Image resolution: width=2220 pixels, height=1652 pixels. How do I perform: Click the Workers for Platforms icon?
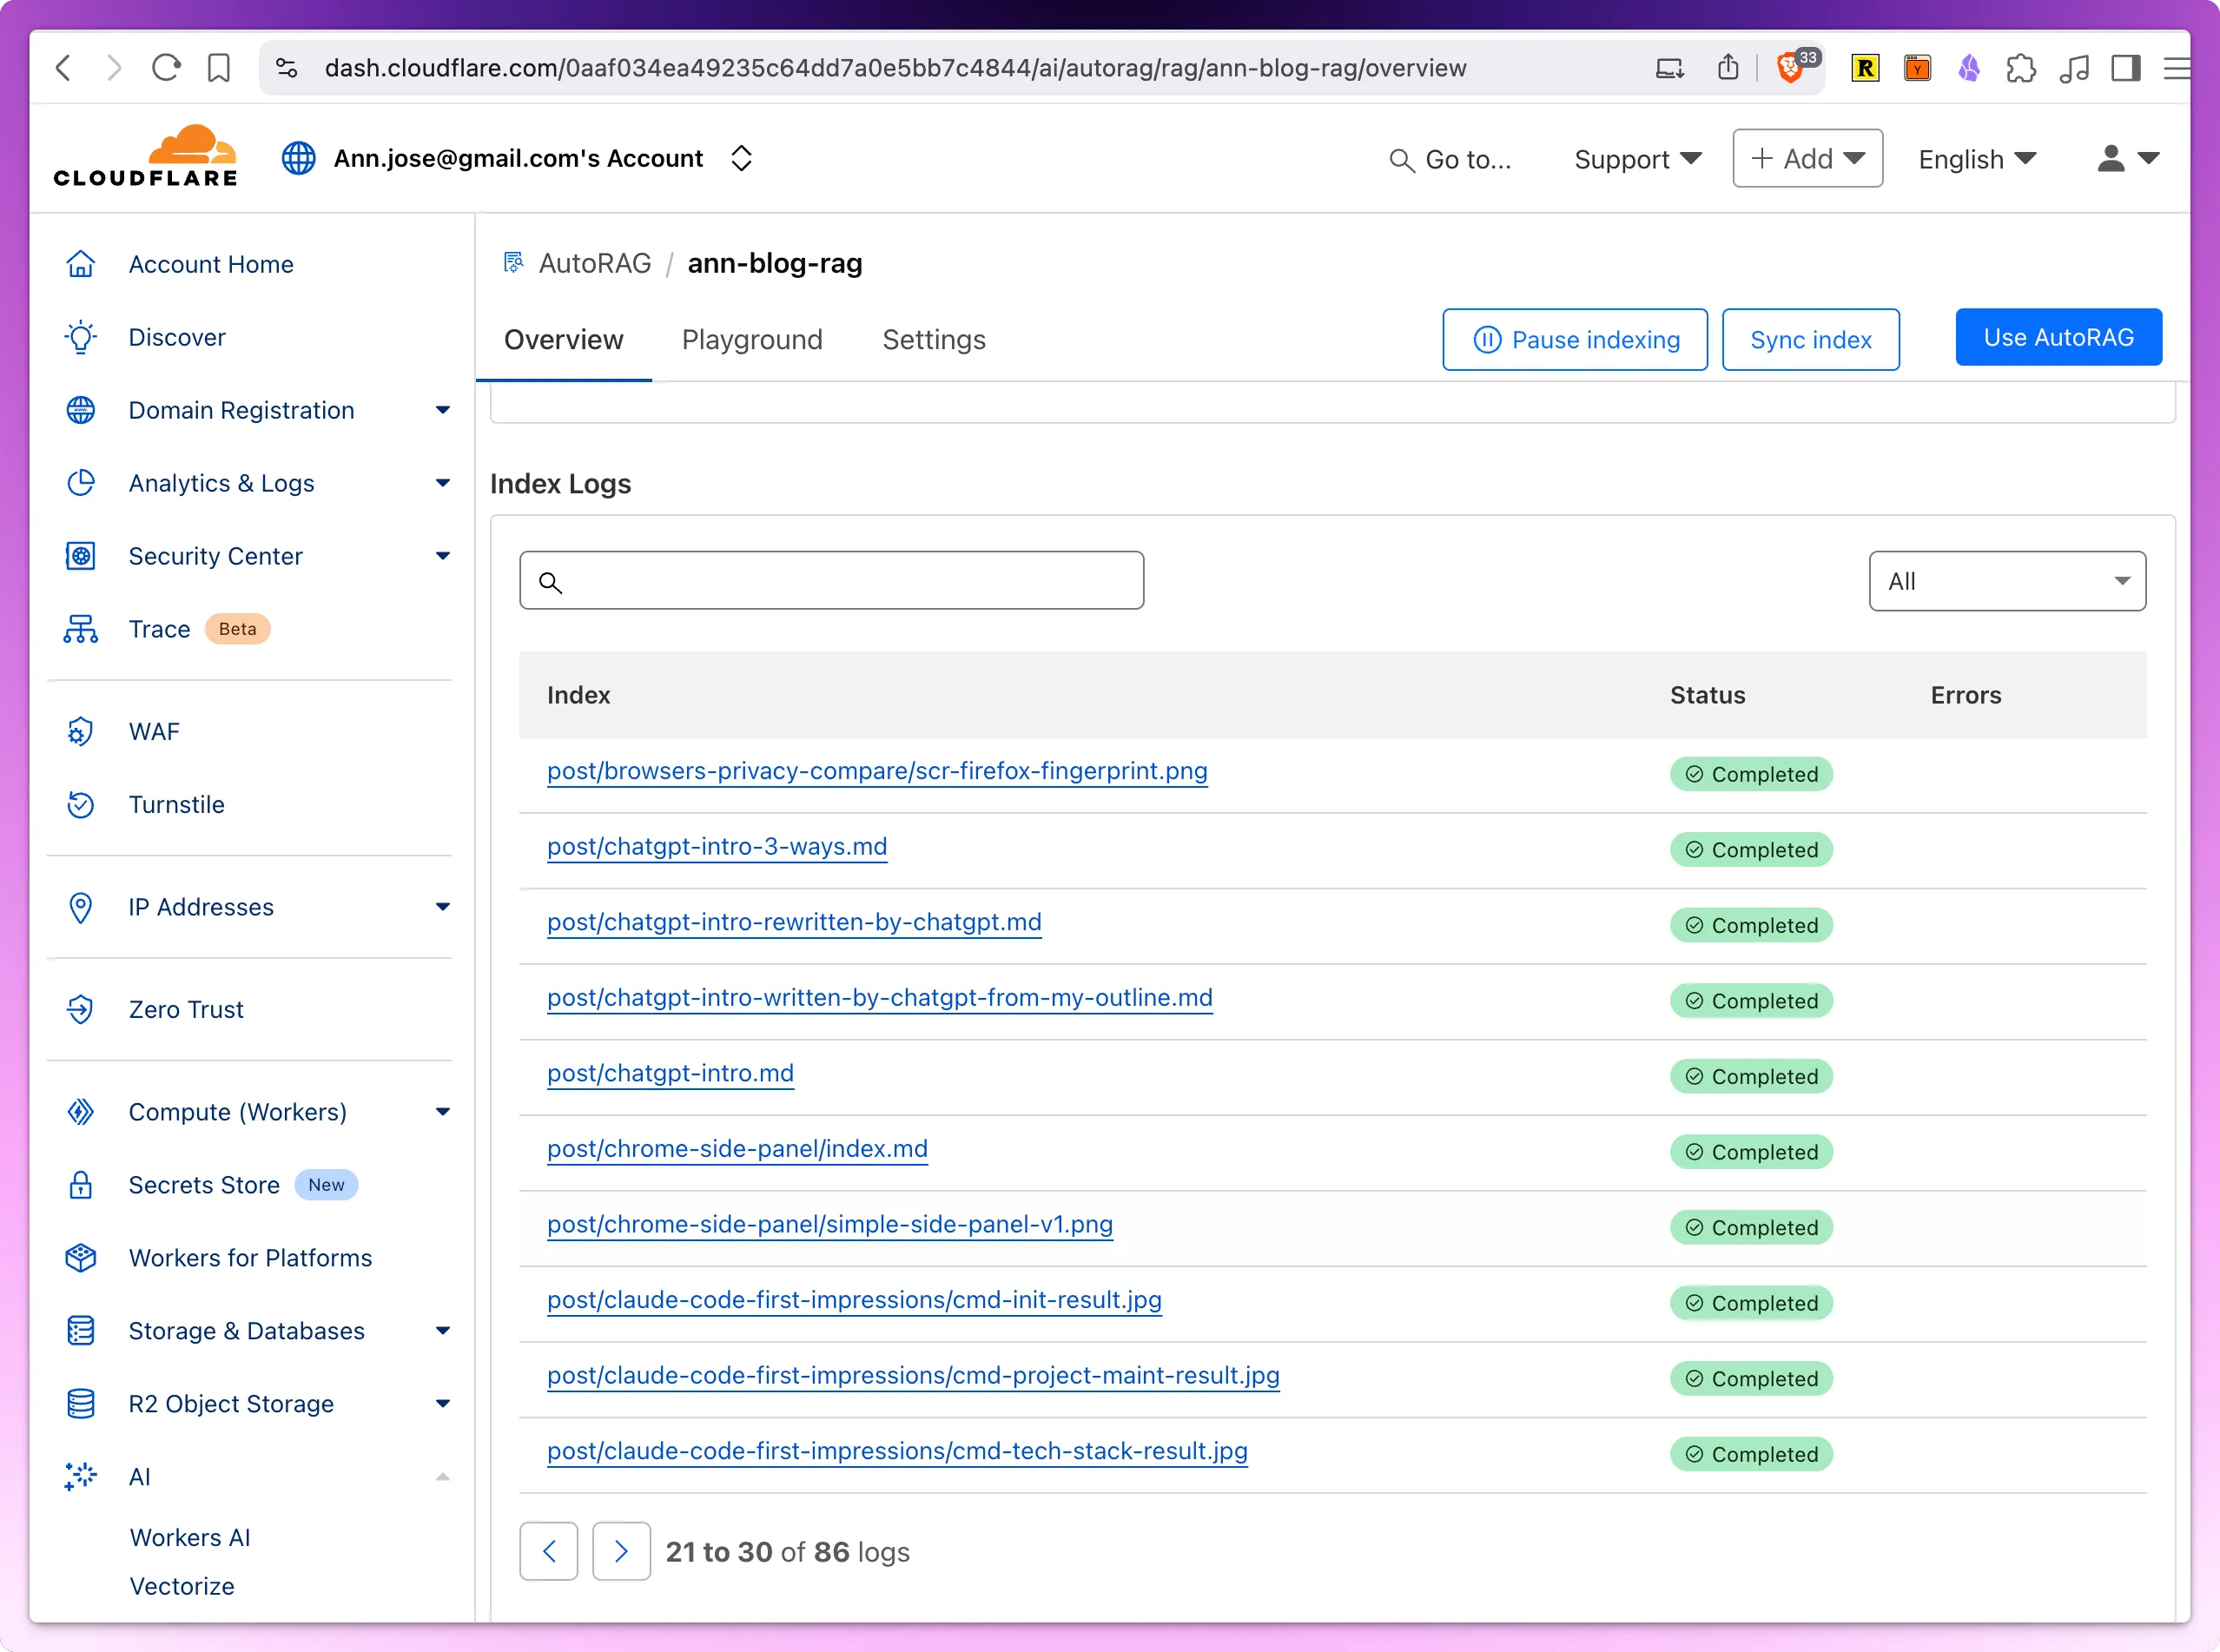point(81,1258)
